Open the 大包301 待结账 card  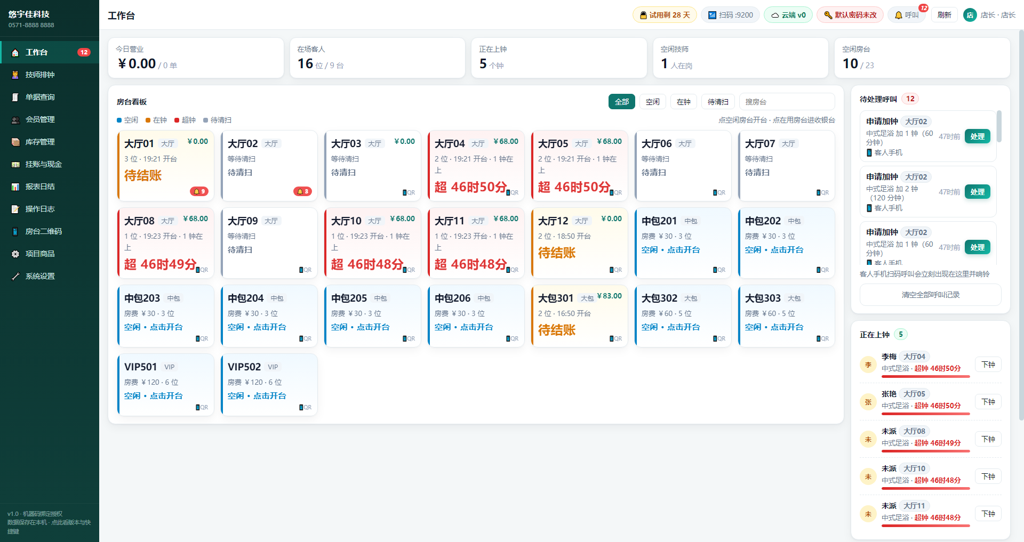(x=579, y=316)
